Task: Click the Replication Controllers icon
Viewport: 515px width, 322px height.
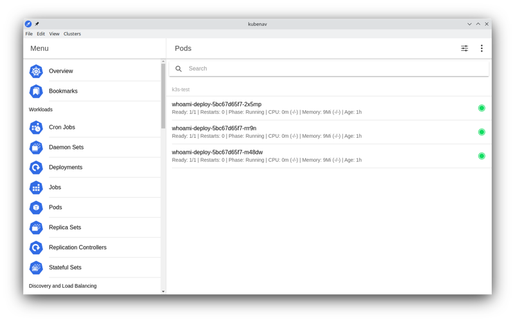Action: (36, 248)
